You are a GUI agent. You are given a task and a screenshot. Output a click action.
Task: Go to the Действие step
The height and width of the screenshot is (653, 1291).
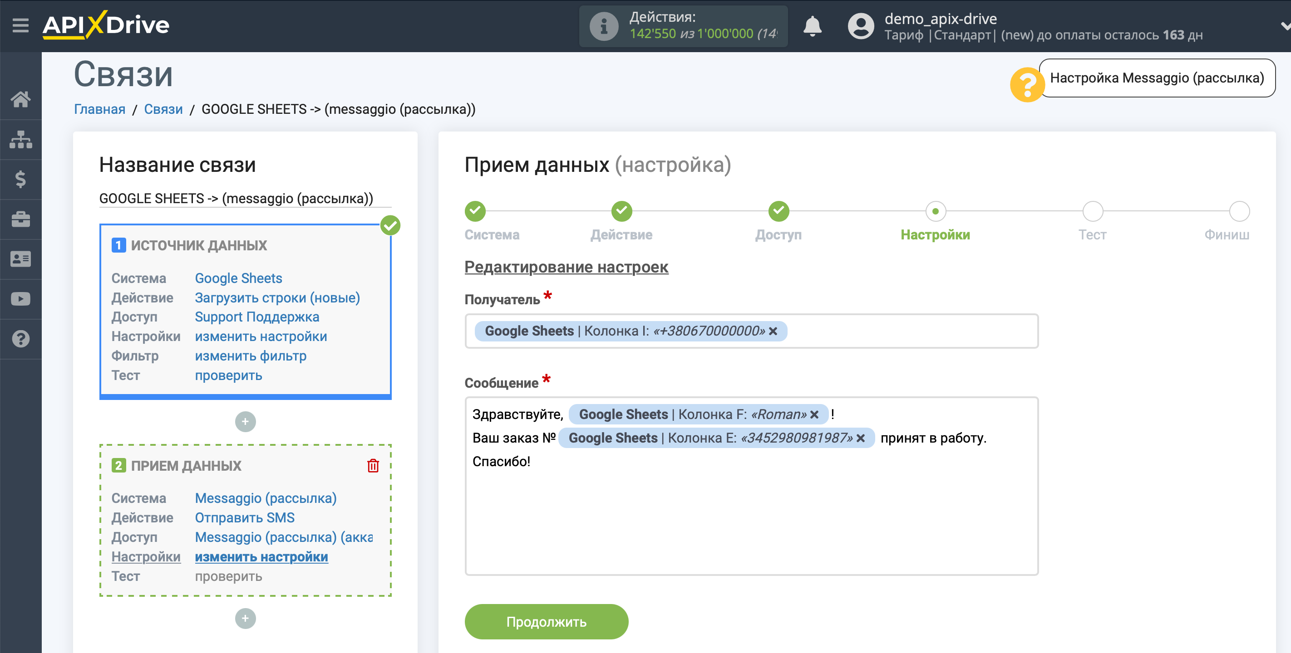pos(621,211)
